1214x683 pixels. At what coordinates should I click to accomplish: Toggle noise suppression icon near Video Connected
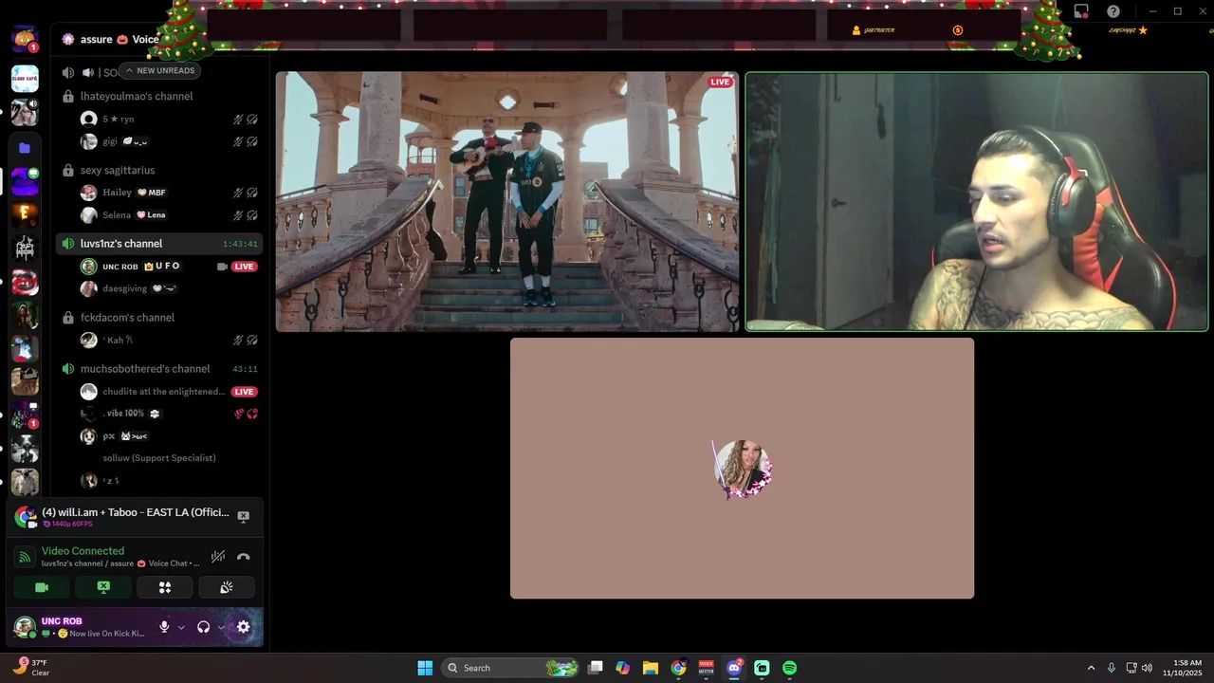coord(218,557)
